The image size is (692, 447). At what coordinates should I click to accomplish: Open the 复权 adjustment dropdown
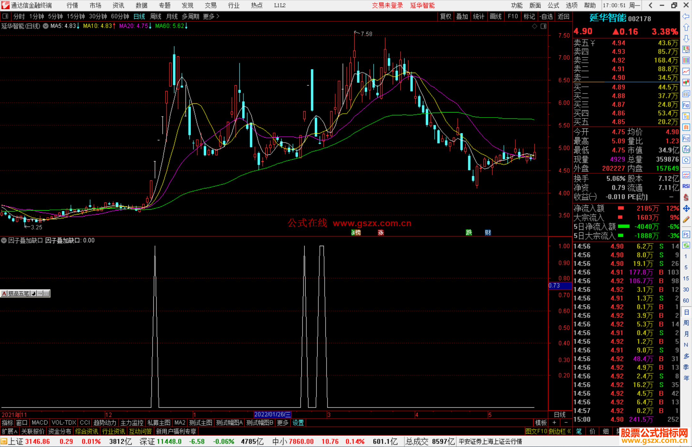pyautogui.click(x=446, y=16)
